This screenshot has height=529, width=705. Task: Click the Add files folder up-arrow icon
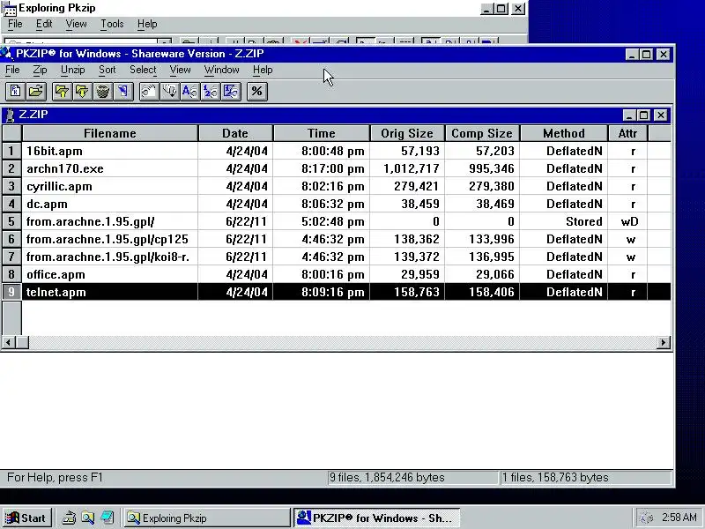pos(62,92)
